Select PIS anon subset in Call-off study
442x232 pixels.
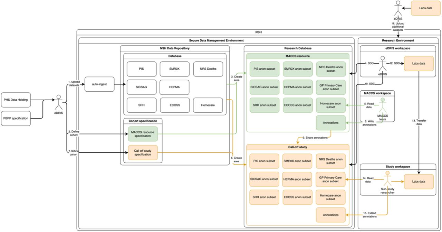265,161
